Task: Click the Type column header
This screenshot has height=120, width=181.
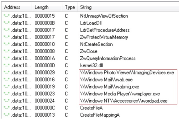Action: 70,7
